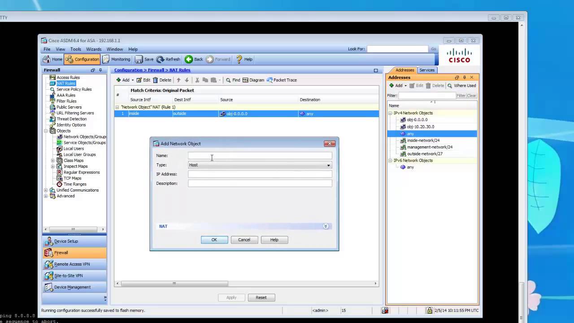This screenshot has width=574, height=323.
Task: Open Remote Access VPN section
Action: [x=74, y=264]
